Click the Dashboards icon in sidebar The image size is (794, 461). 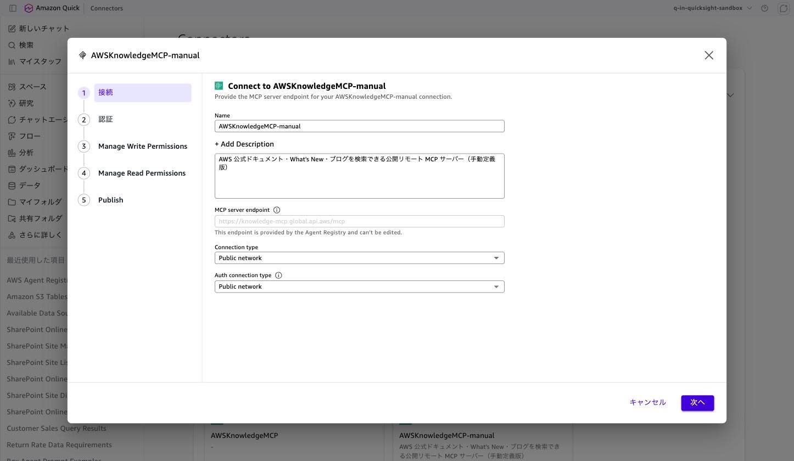[x=12, y=169]
